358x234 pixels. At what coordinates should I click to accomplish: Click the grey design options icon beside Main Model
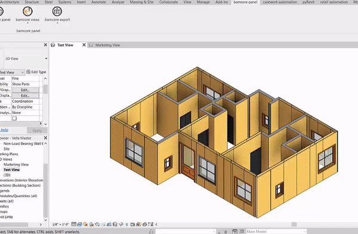(242, 232)
